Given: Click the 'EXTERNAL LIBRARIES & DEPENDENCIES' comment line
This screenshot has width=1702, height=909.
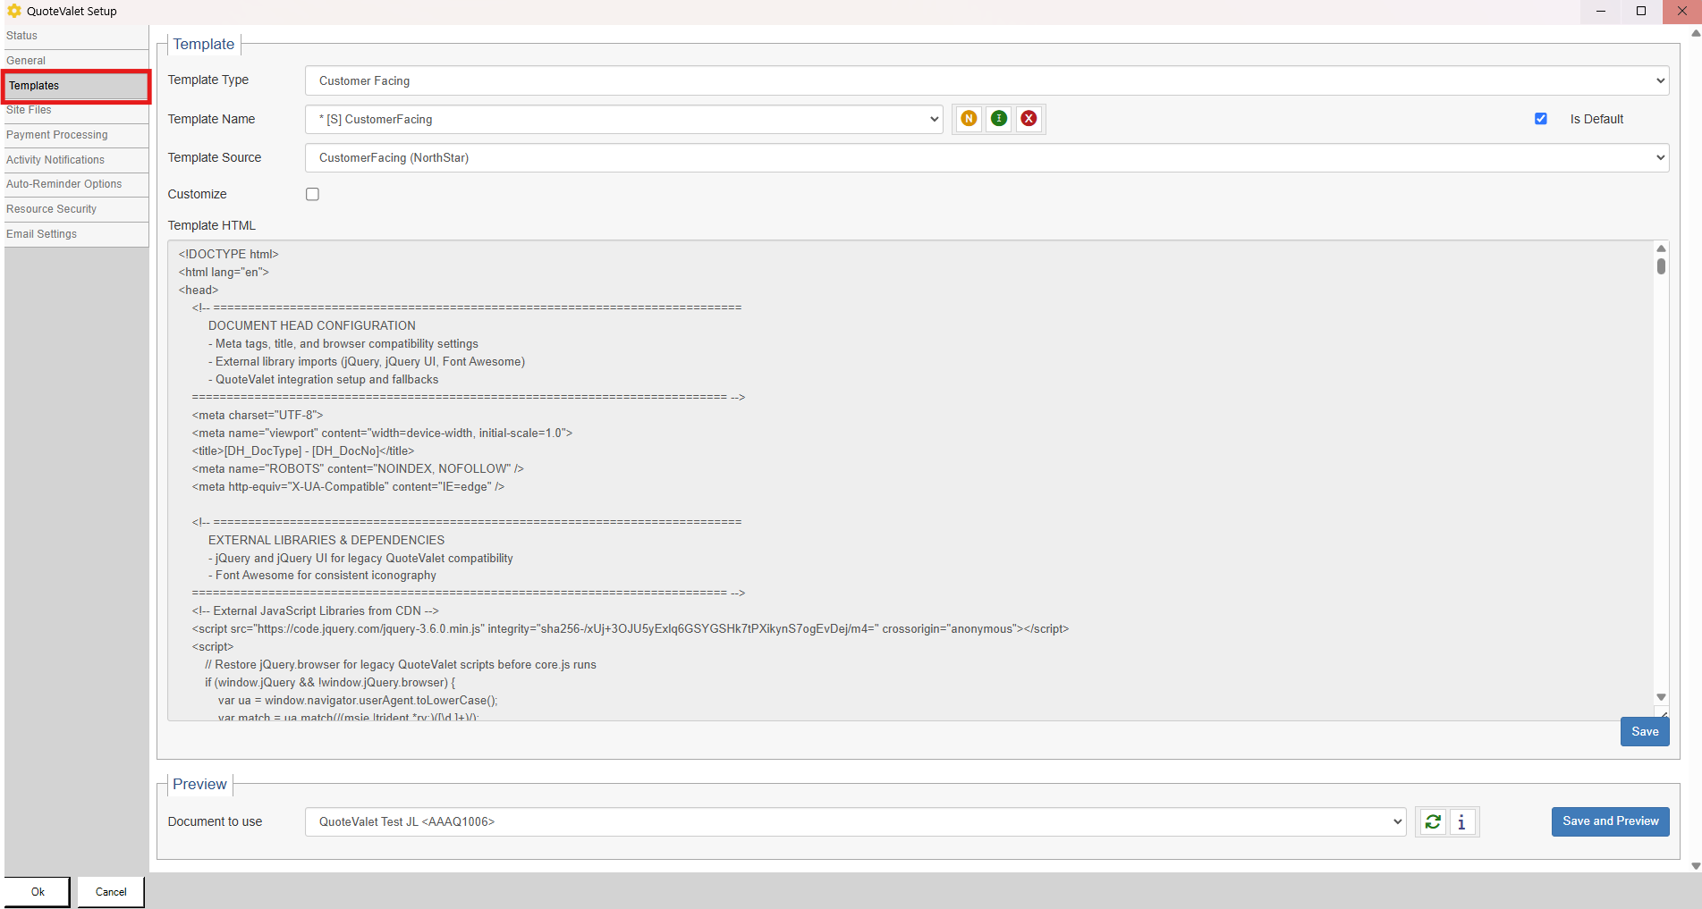Looking at the screenshot, I should point(326,541).
